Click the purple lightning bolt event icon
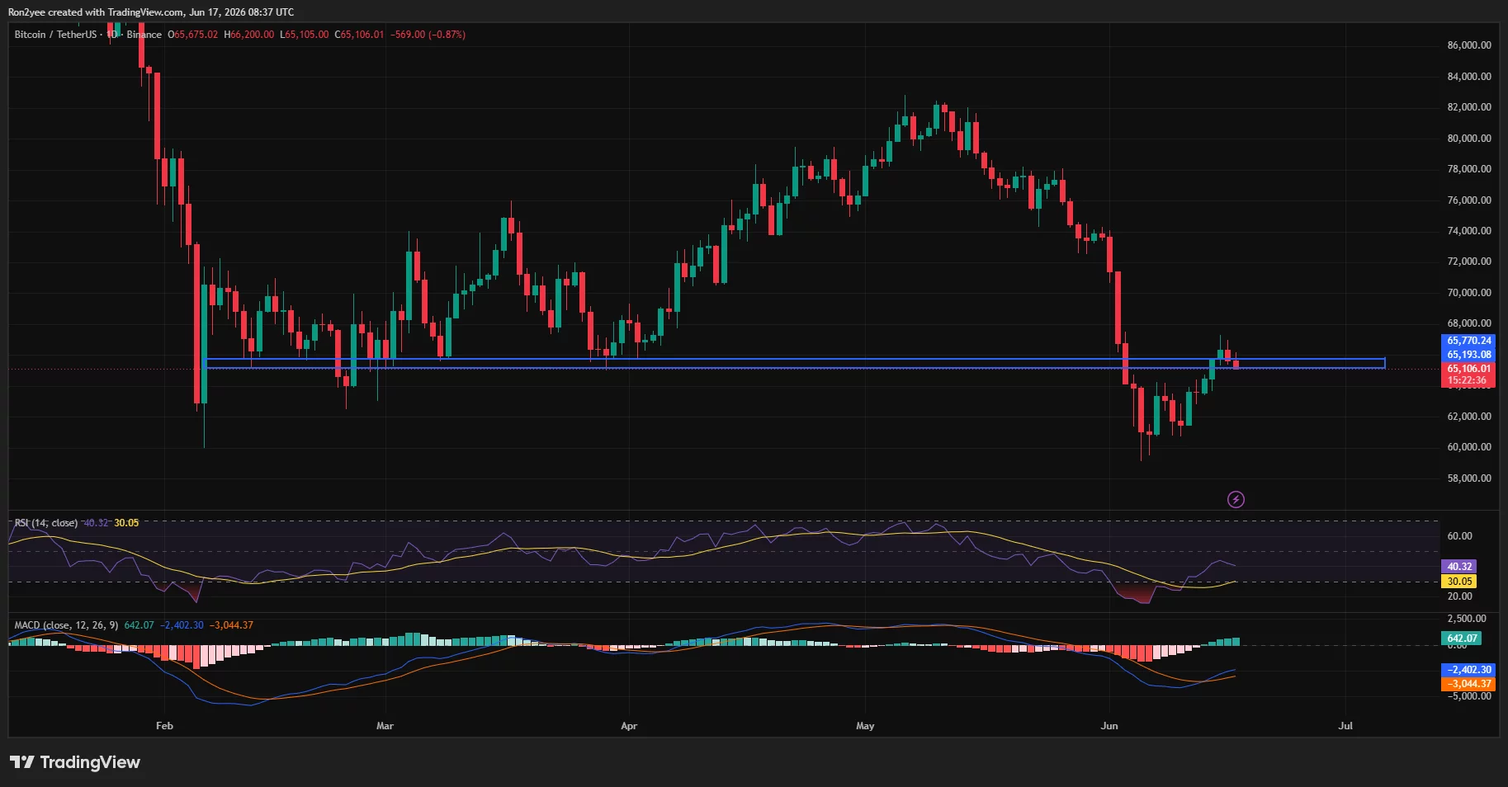The width and height of the screenshot is (1508, 787). click(1236, 499)
